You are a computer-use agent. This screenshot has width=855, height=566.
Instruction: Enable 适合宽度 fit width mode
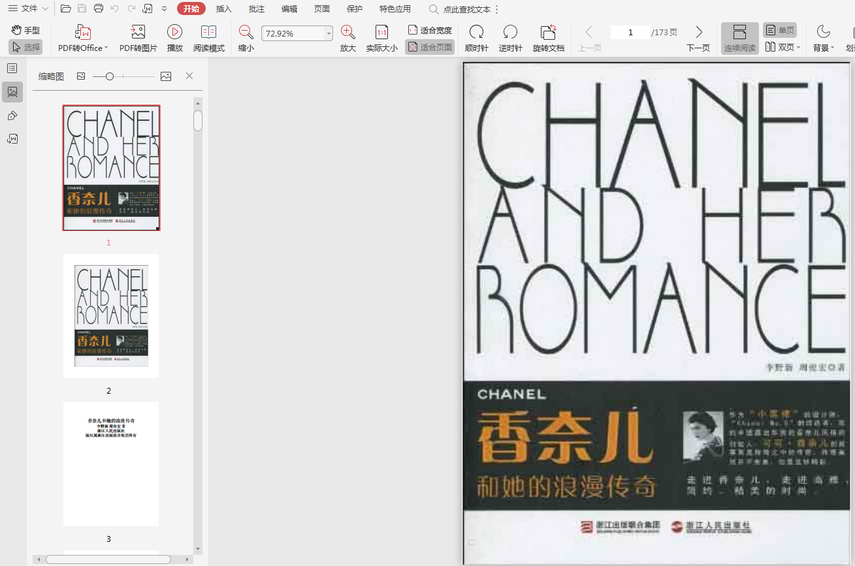430,30
